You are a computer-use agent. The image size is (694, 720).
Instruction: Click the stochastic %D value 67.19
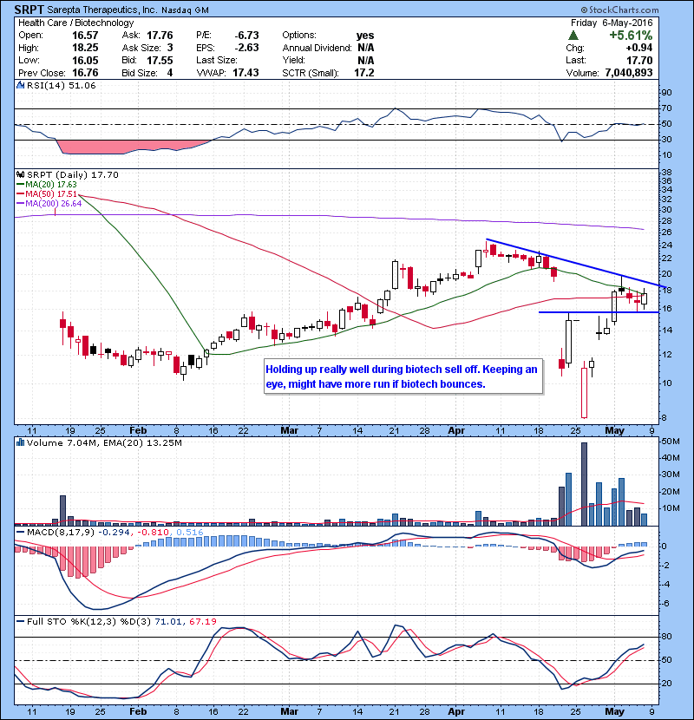pos(202,621)
